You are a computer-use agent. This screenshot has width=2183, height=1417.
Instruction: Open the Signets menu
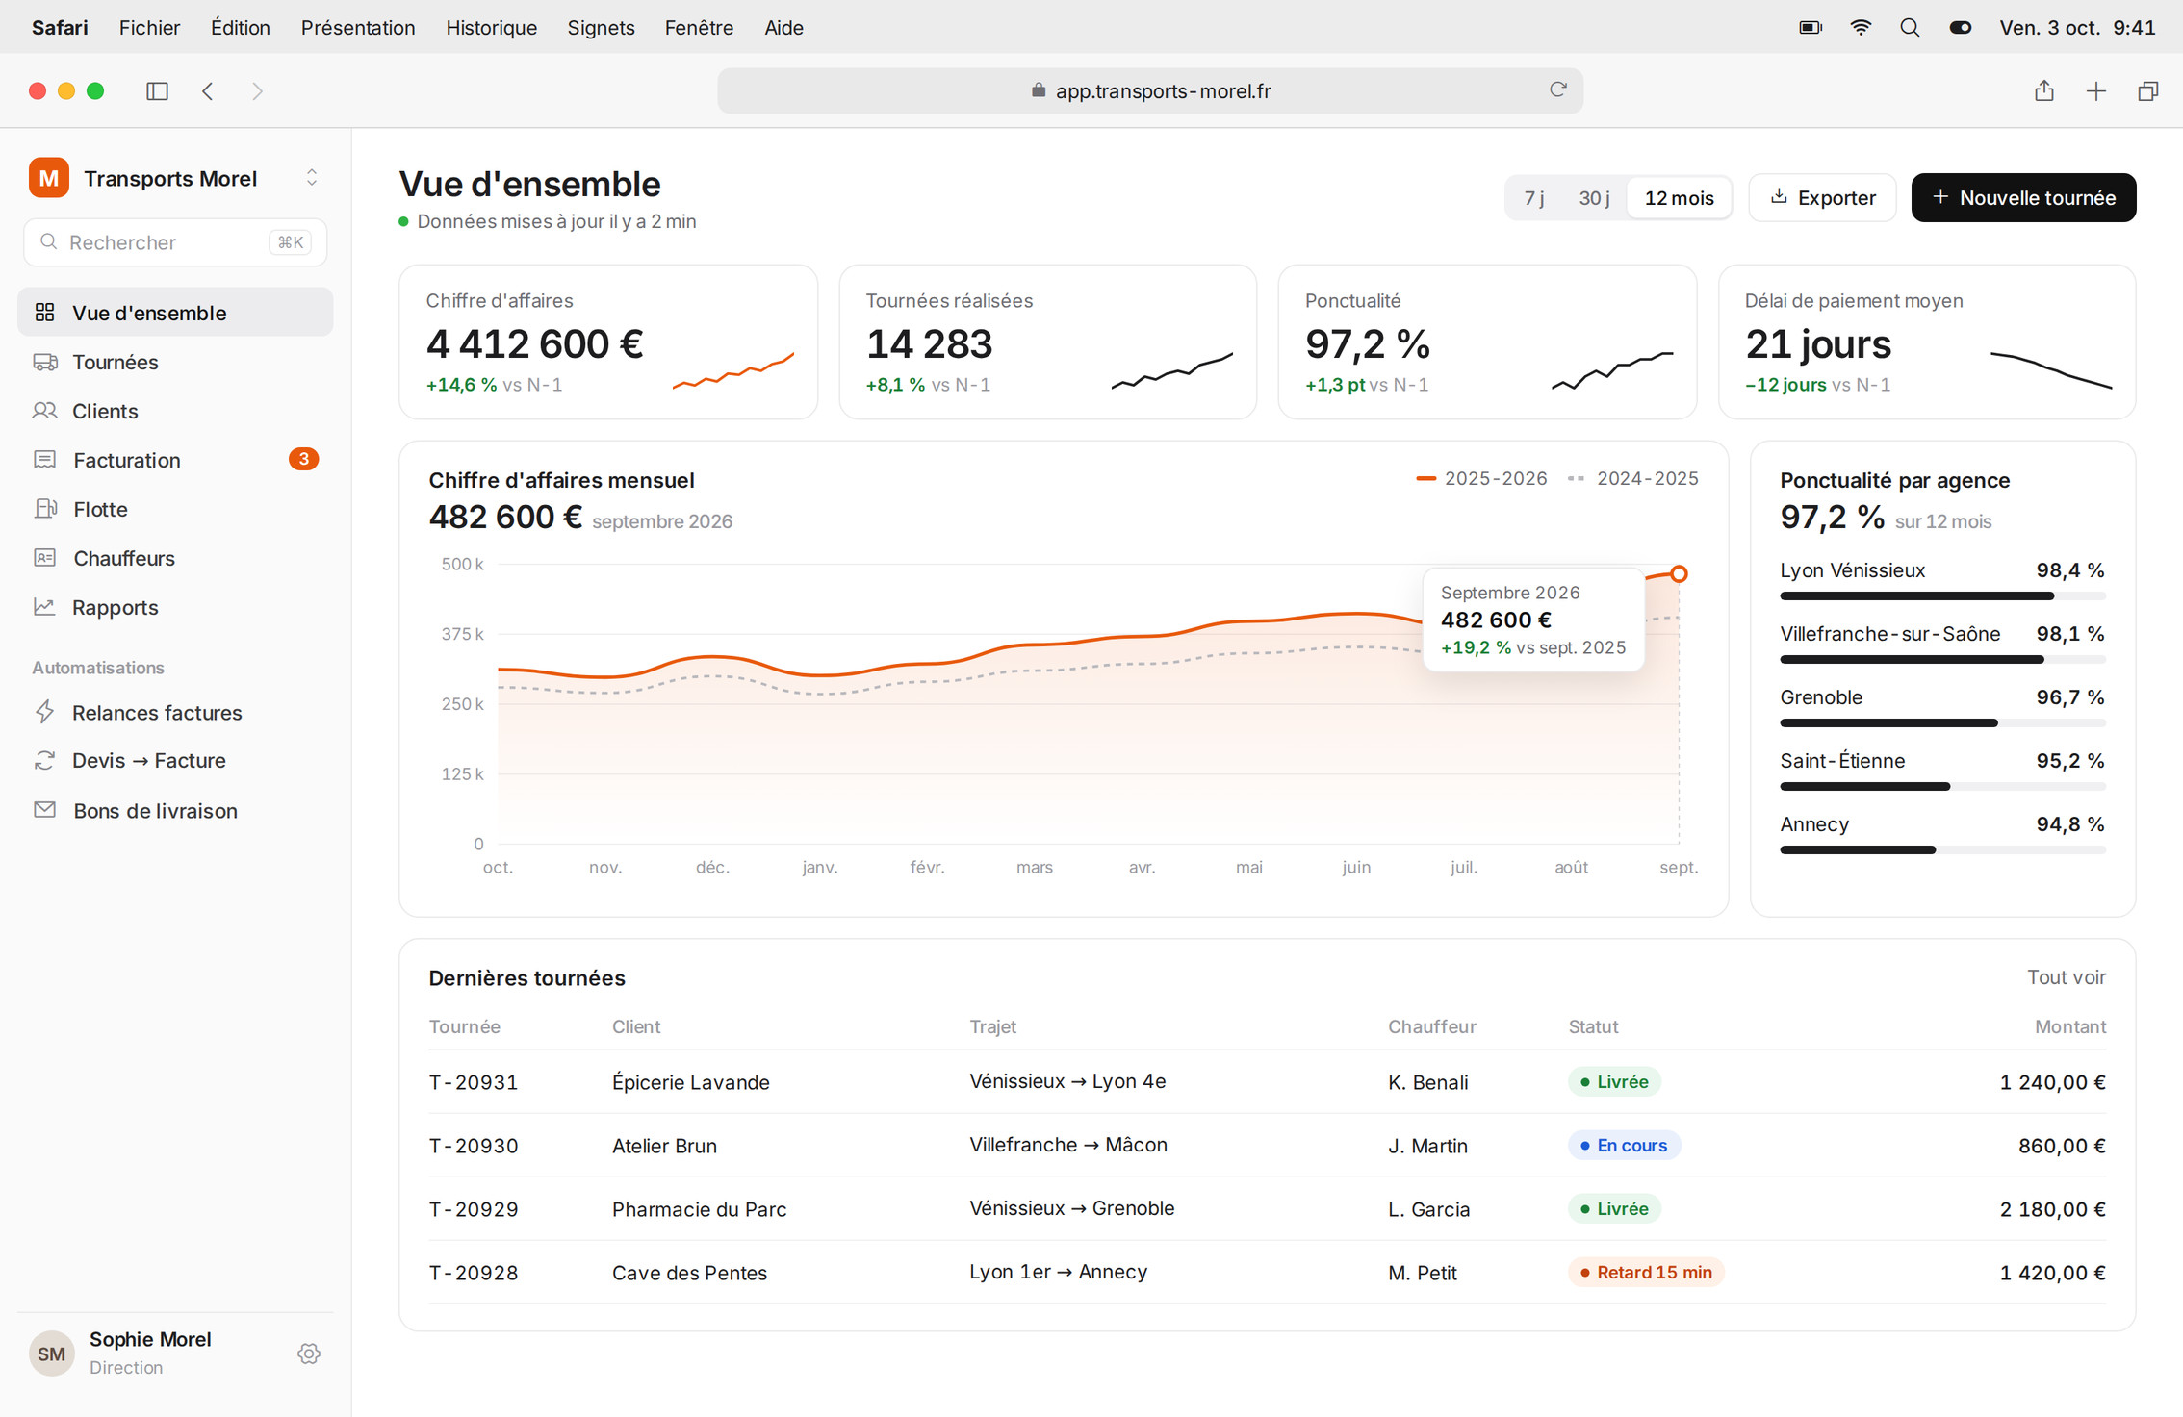coord(601,28)
